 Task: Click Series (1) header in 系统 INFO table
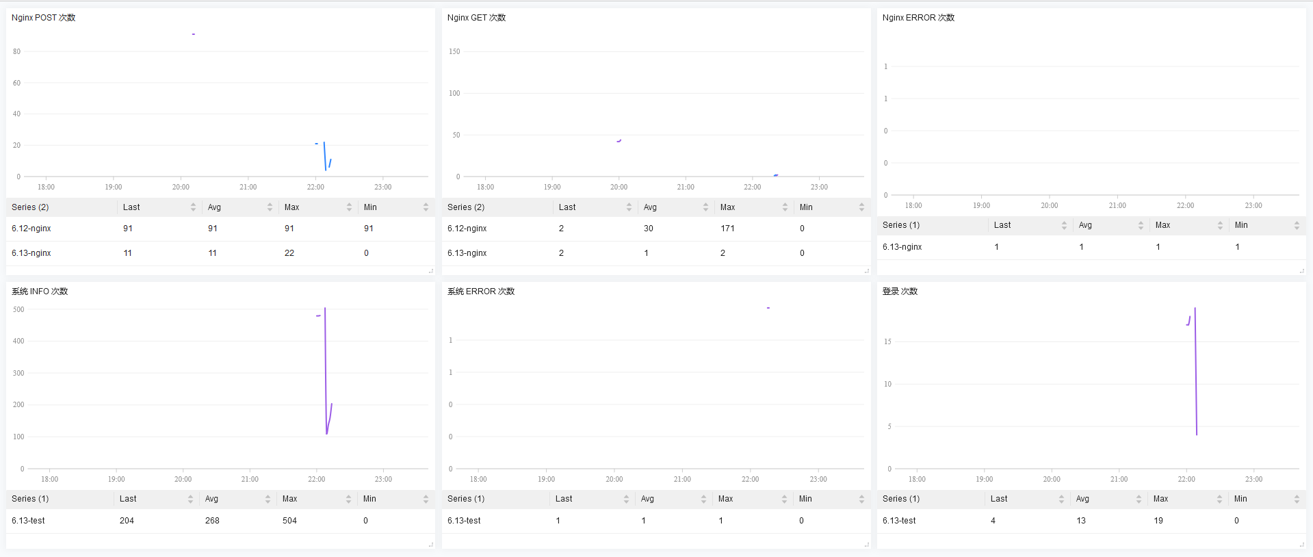click(x=30, y=499)
